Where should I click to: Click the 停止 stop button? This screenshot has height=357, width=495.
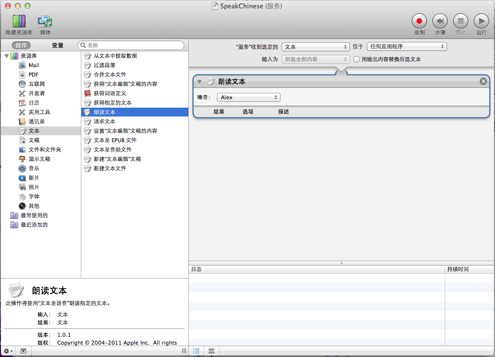coord(460,21)
